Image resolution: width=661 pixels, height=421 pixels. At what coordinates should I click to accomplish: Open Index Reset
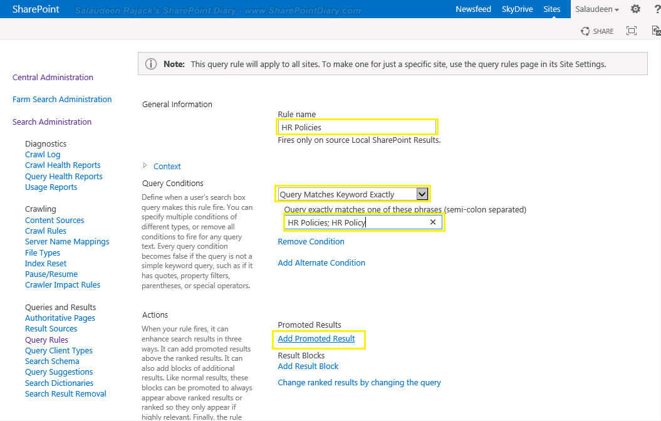[46, 263]
